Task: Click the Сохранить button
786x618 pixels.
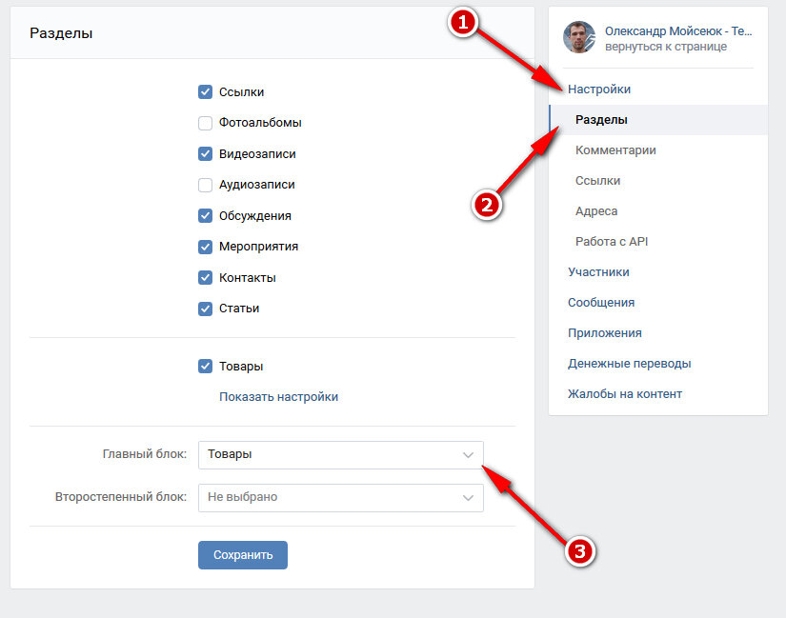Action: pos(243,555)
